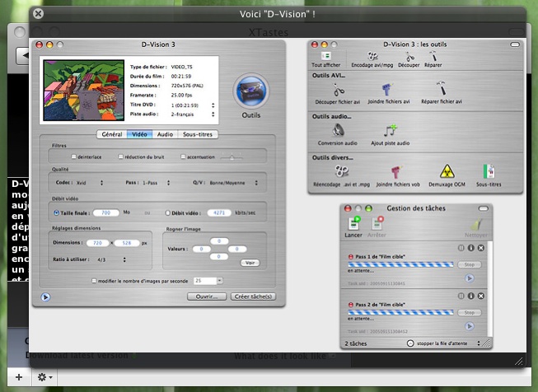Viewport: 538px width, 392px height.
Task: Click Pass 1 progress bar
Action: [400, 264]
